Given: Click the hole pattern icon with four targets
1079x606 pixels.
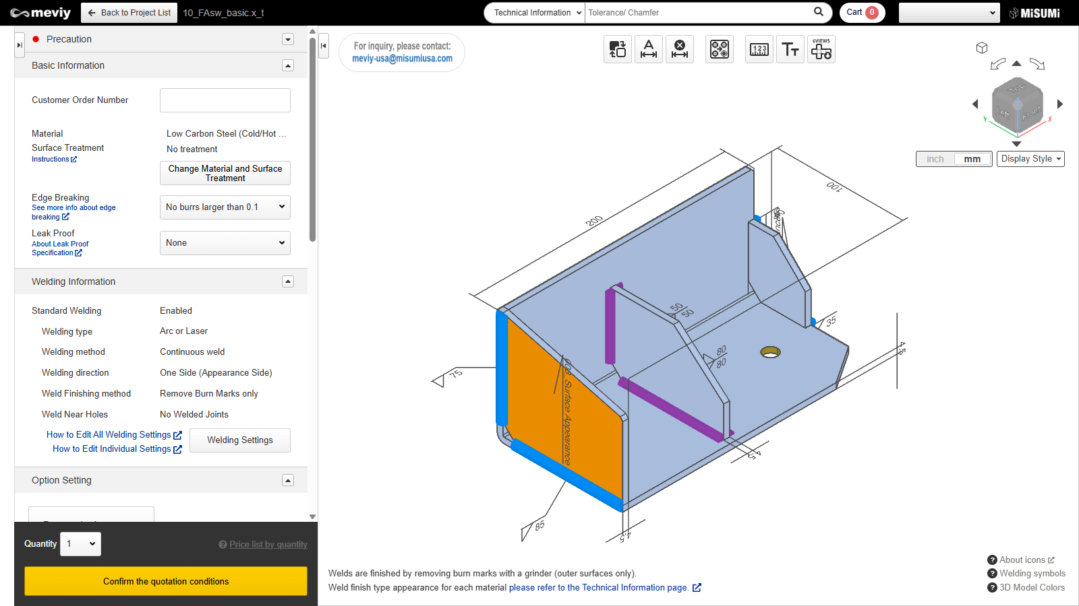Looking at the screenshot, I should 719,49.
